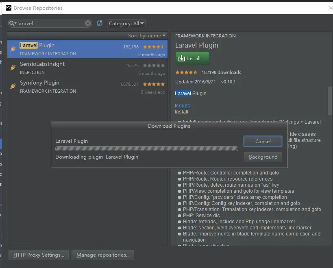Click Symfony Plugin star rating
The width and height of the screenshot is (333, 268).
tap(154, 84)
